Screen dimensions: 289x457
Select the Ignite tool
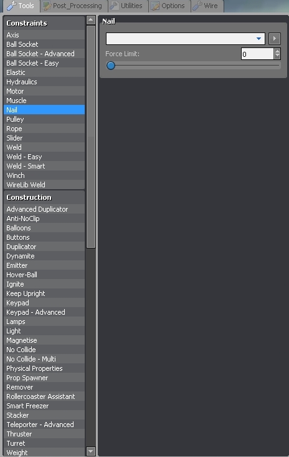[x=44, y=284]
